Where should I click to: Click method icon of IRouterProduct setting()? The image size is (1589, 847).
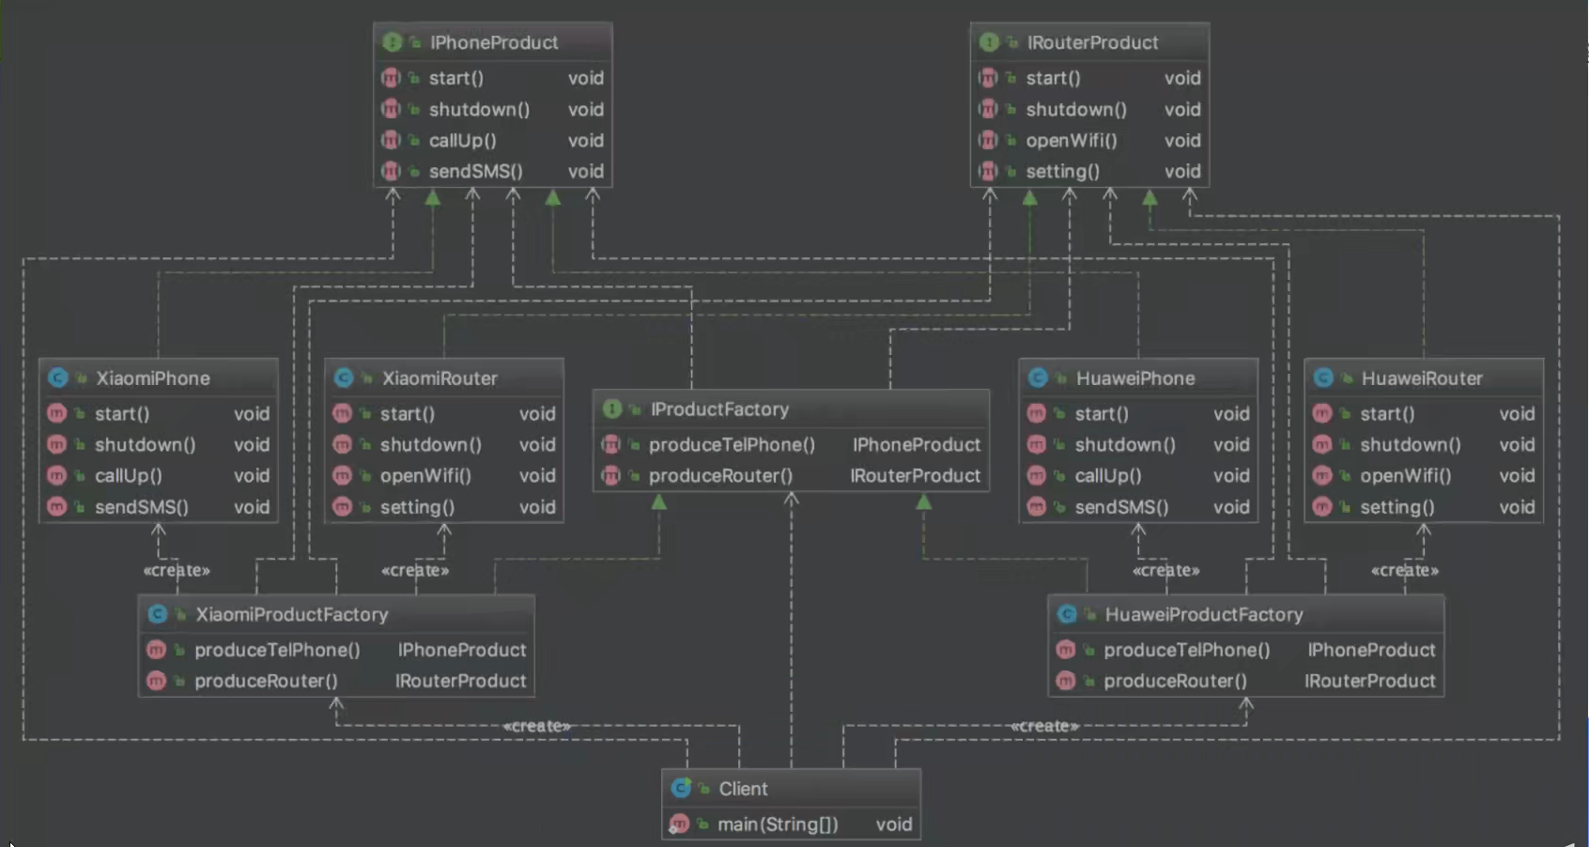pyautogui.click(x=988, y=171)
